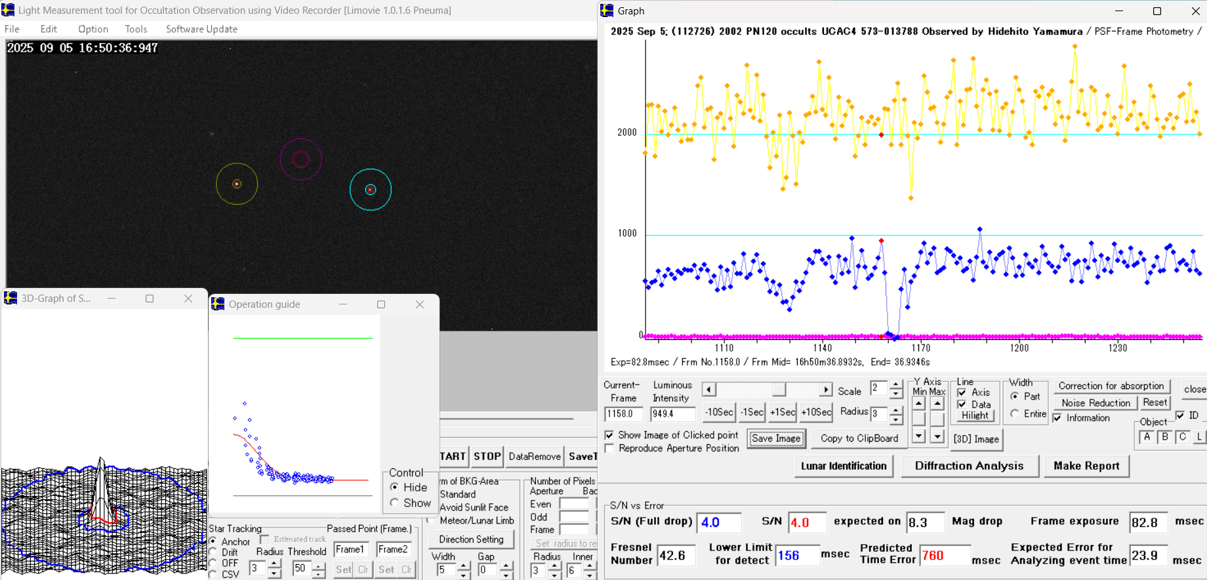Select the Entire width radio button
This screenshot has width=1207, height=580.
pos(1015,413)
